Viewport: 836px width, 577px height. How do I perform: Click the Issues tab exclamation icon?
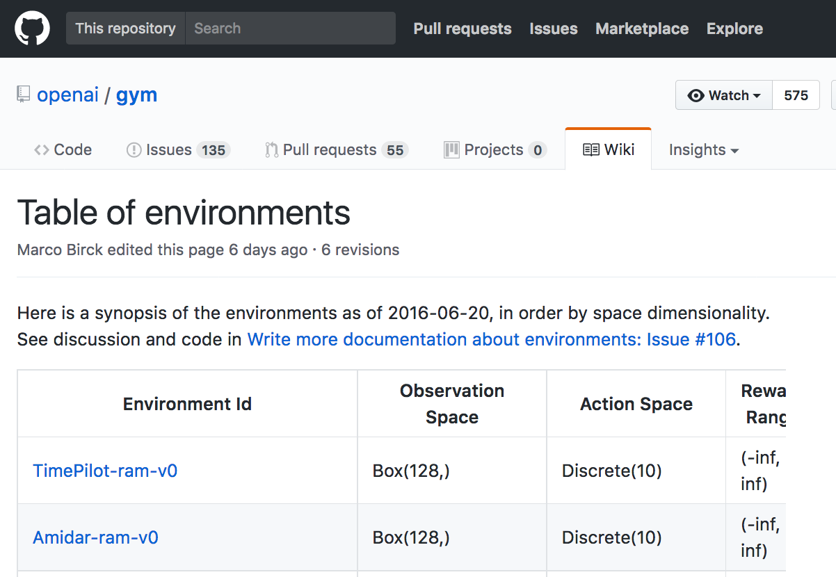134,150
